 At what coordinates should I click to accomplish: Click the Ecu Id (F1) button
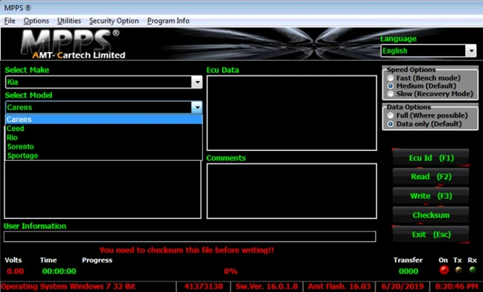click(x=431, y=158)
